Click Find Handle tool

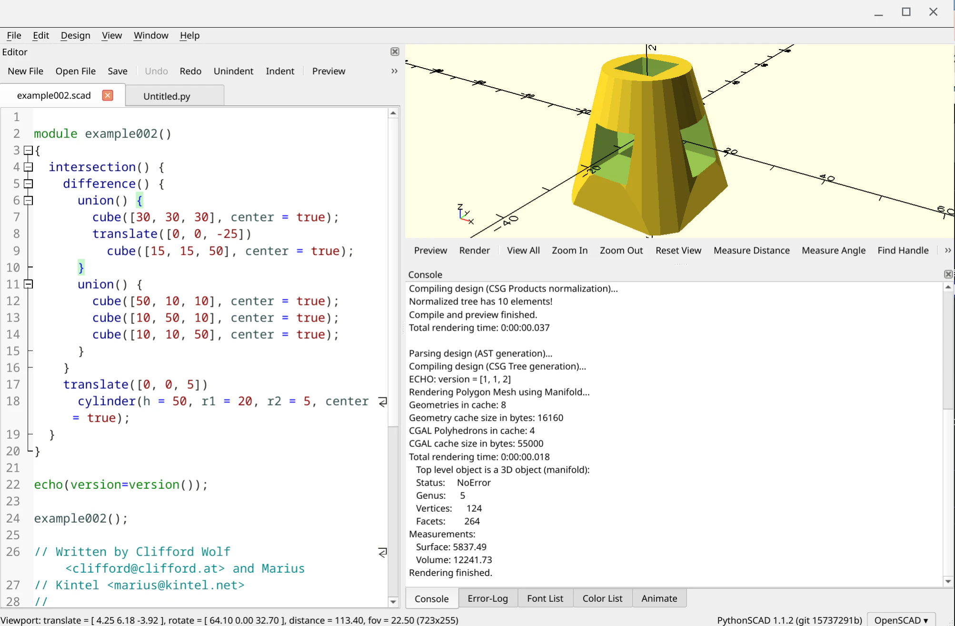pyautogui.click(x=903, y=250)
